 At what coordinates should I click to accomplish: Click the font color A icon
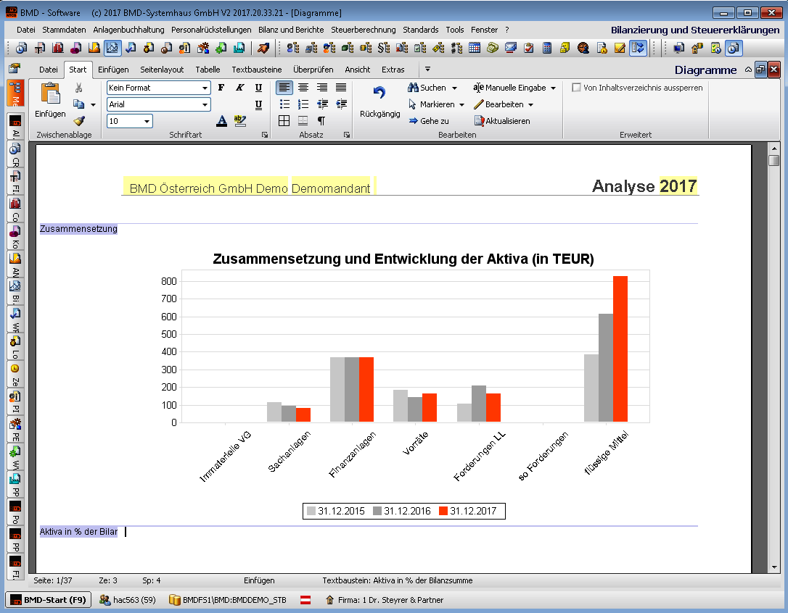tap(222, 120)
